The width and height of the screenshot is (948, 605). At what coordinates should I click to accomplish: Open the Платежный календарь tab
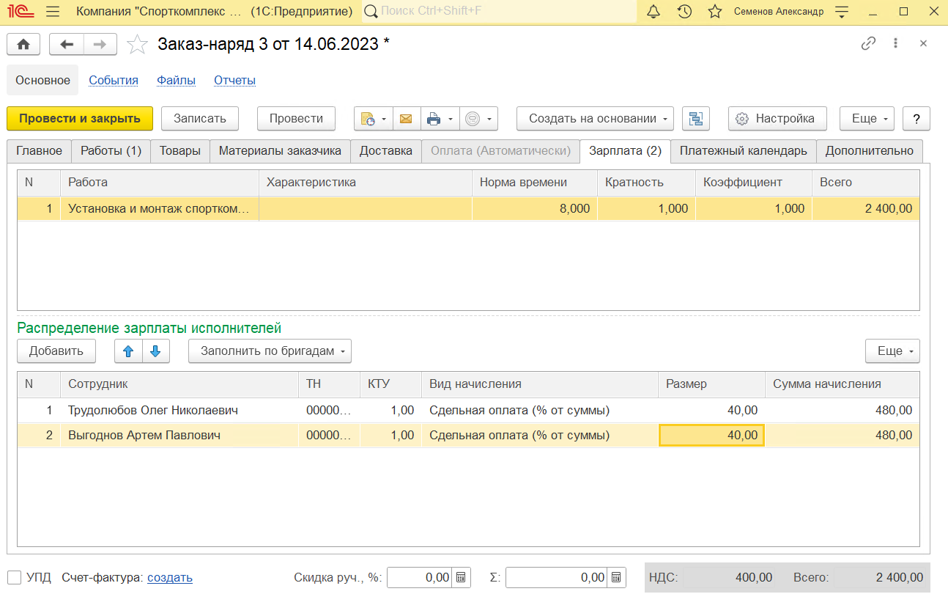point(744,151)
